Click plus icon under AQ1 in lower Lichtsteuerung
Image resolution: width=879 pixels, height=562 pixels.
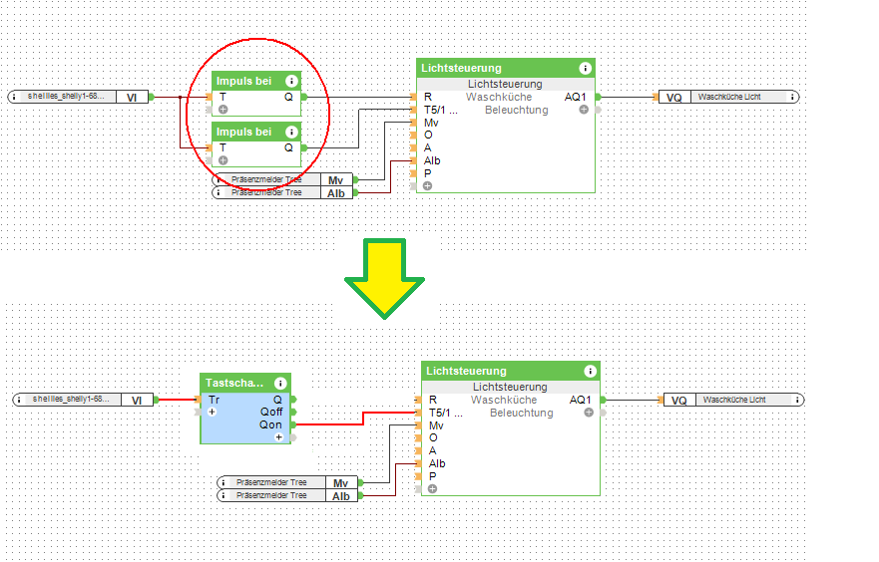(x=589, y=412)
